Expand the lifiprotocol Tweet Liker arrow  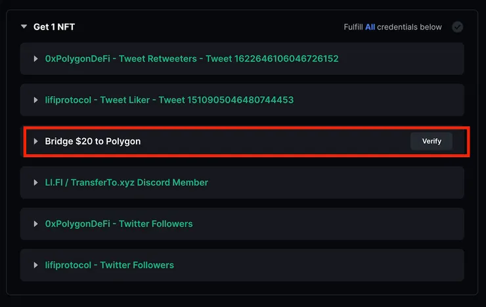(36, 101)
